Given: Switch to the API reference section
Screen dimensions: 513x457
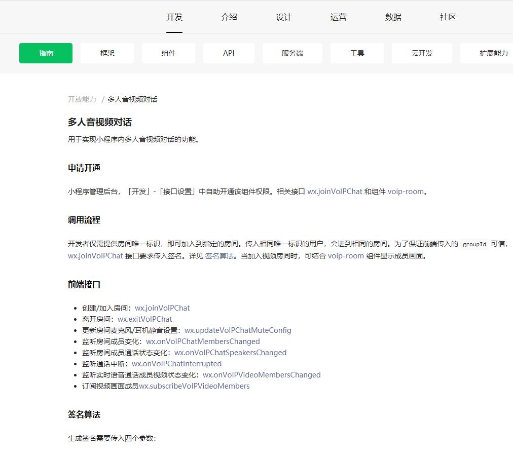Looking at the screenshot, I should (x=229, y=53).
